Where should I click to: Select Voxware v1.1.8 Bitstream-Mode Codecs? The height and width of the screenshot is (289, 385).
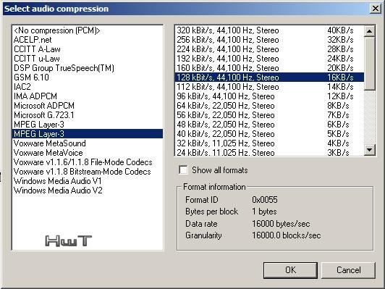click(87, 172)
